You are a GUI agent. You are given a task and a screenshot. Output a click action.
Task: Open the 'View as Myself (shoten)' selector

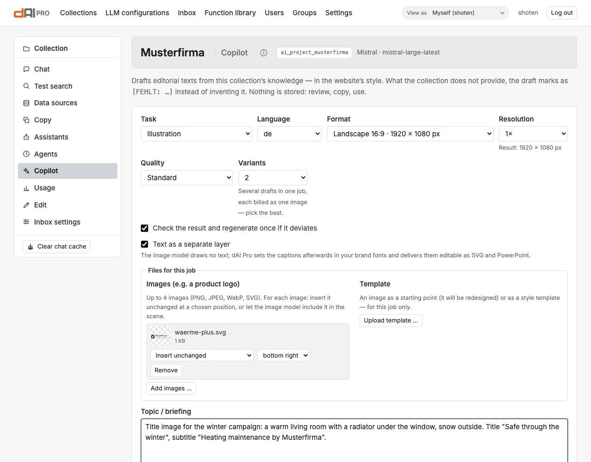click(456, 13)
